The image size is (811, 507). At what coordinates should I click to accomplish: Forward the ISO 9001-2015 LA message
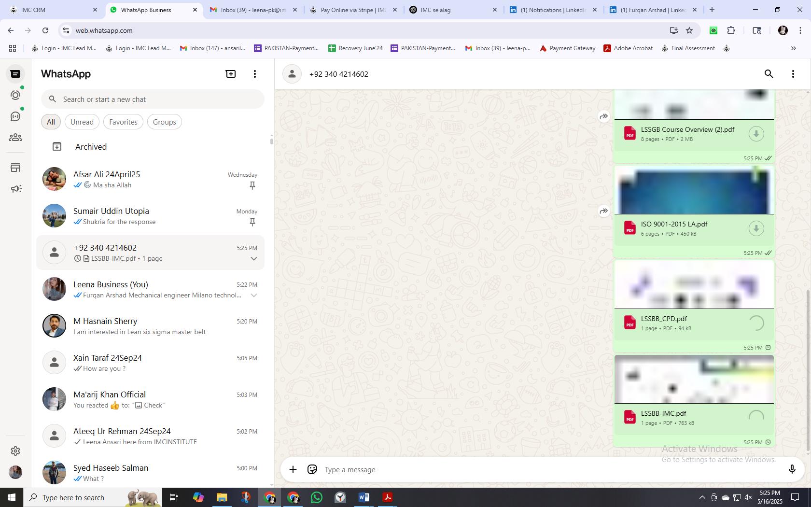(x=604, y=211)
